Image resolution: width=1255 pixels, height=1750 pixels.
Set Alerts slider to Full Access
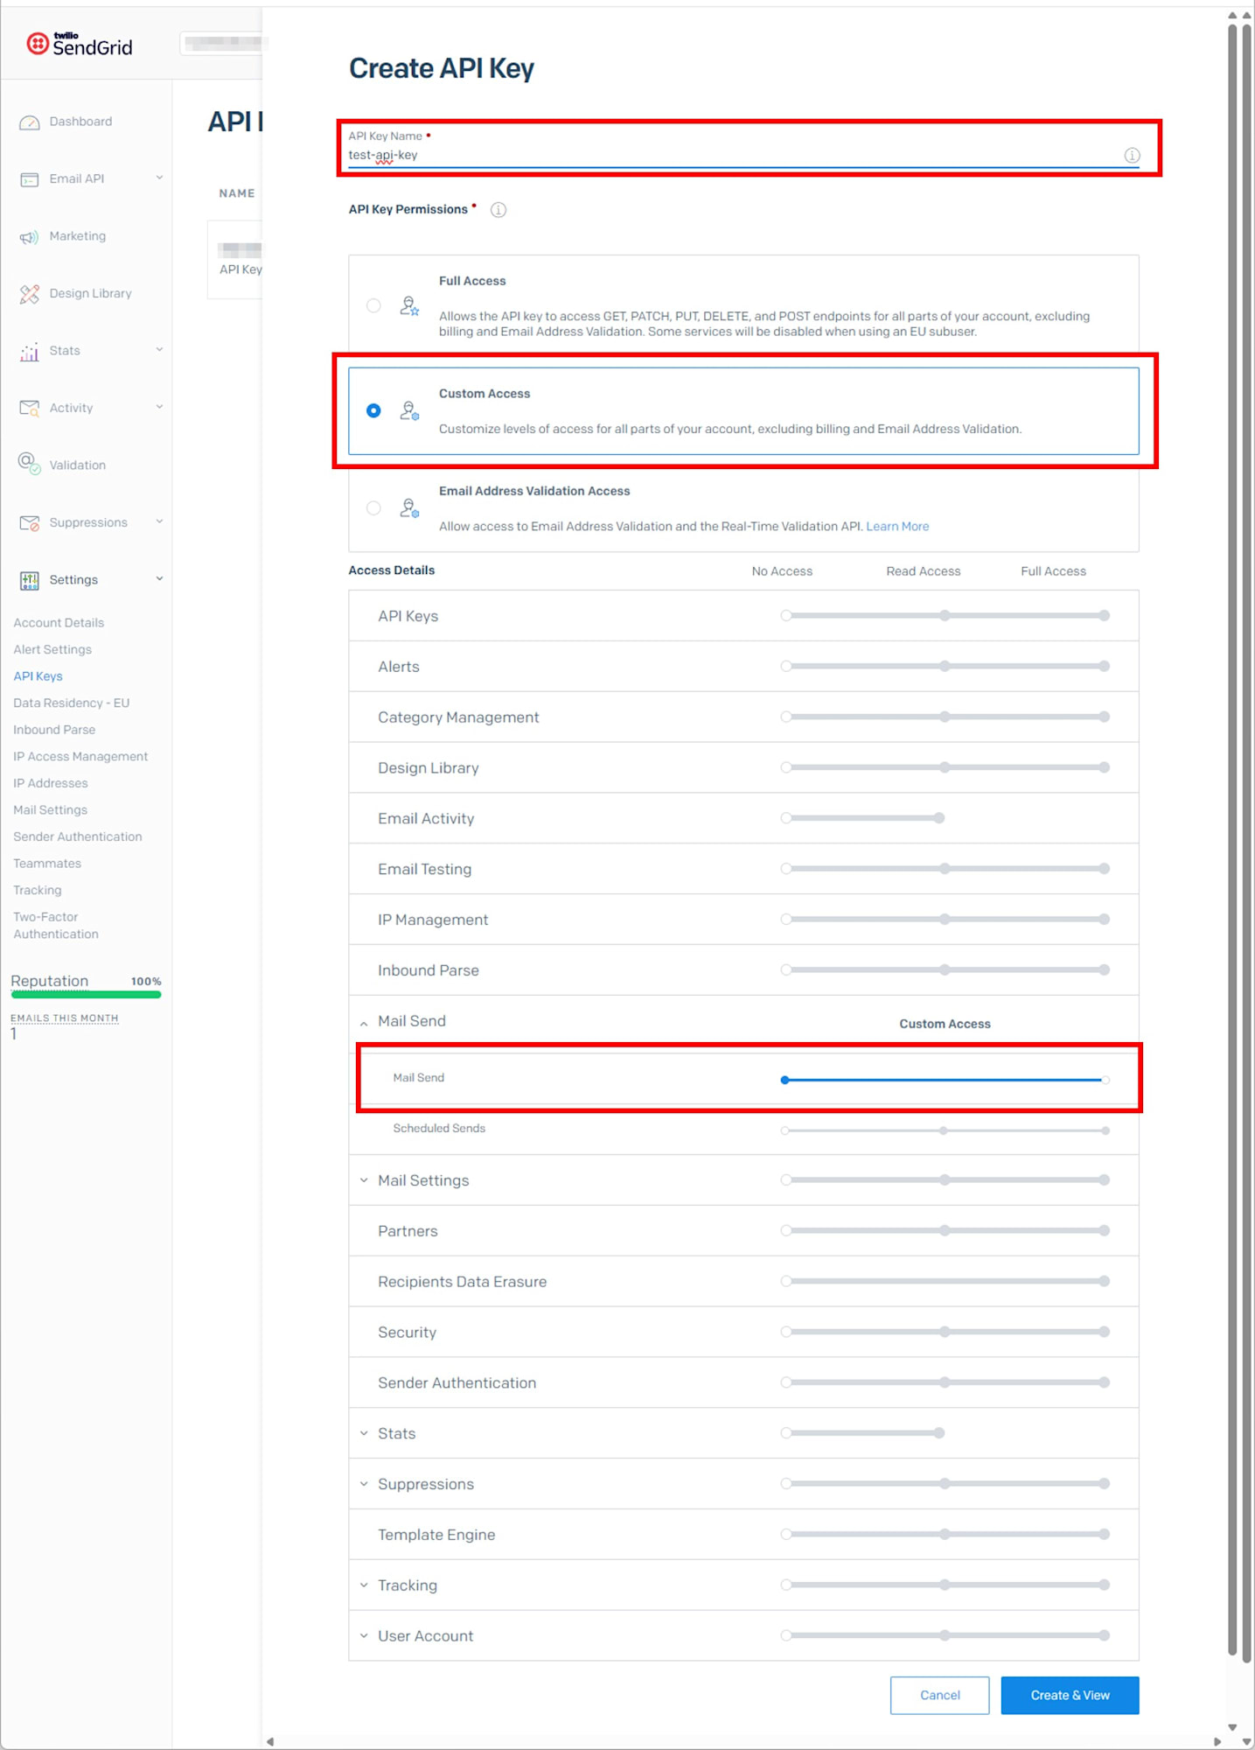click(1105, 667)
